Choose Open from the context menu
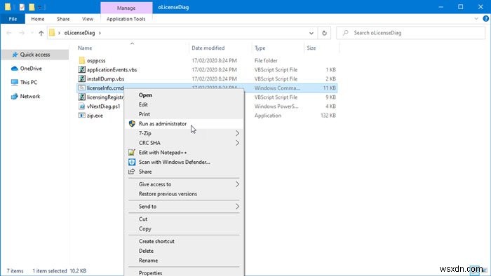The image size is (491, 276). pos(146,95)
